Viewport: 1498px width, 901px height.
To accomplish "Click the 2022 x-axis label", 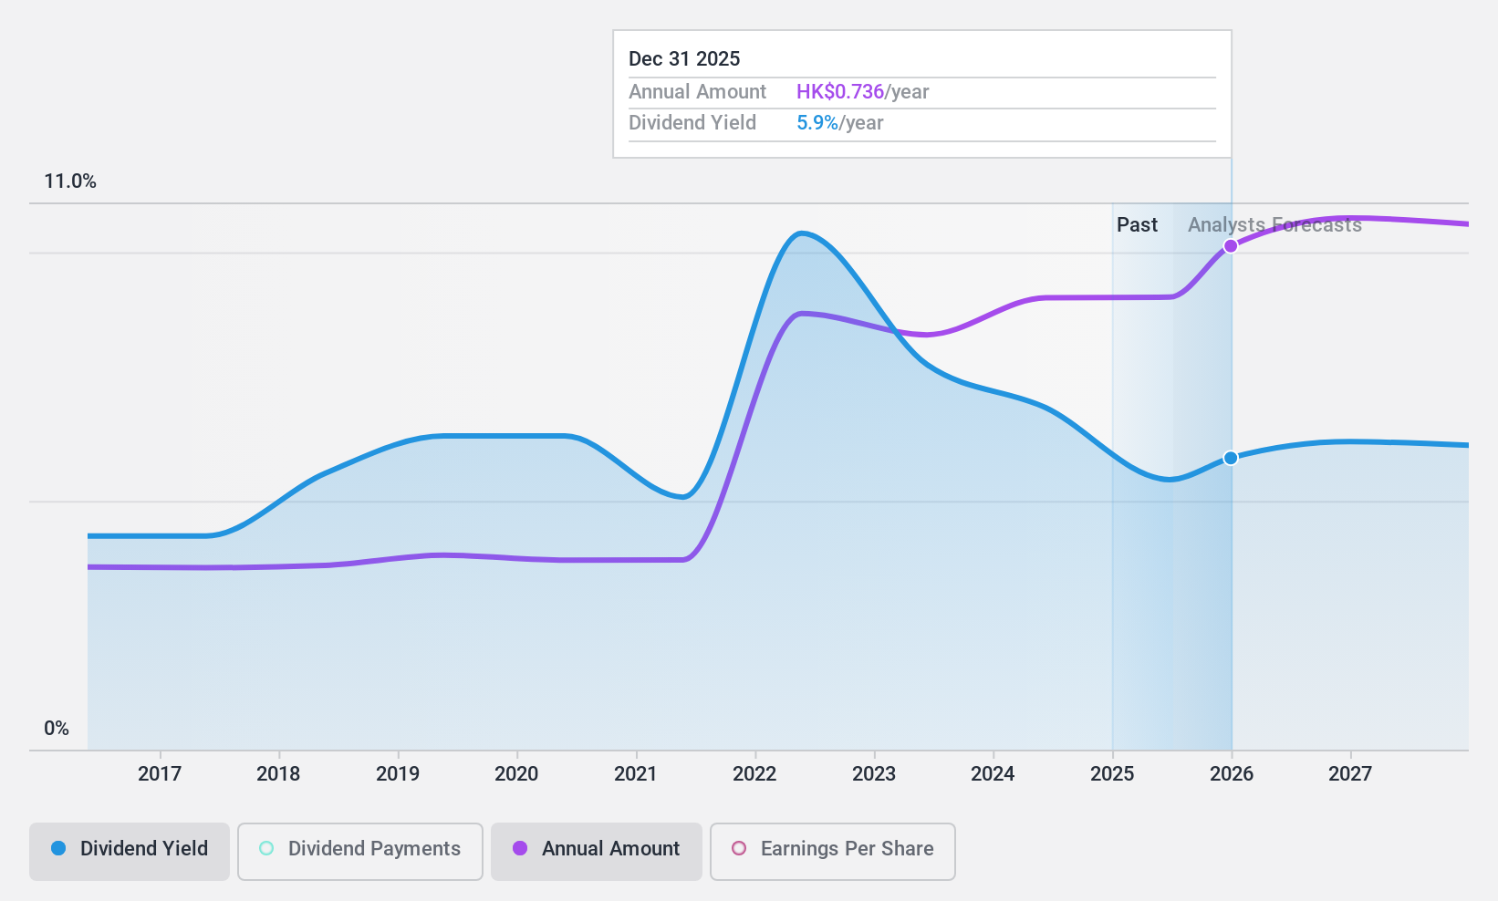I will pyautogui.click(x=754, y=774).
